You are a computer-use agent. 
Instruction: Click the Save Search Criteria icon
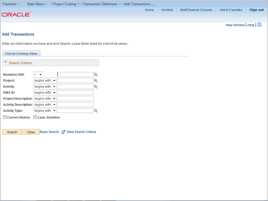click(63, 132)
